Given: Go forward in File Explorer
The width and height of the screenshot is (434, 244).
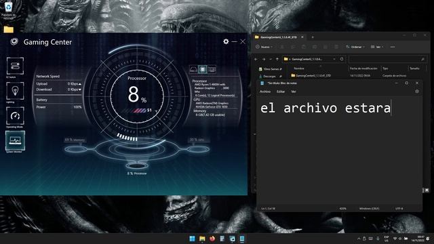Looking at the screenshot, I should click(264, 59).
